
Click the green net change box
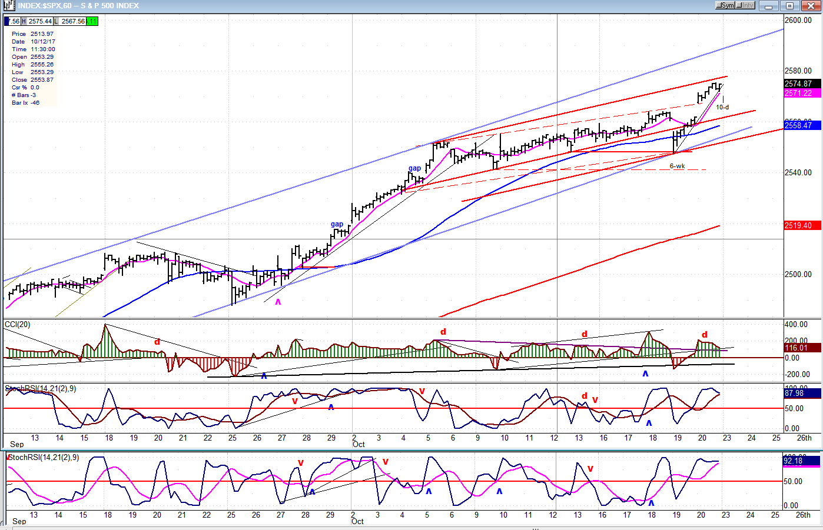coord(92,21)
